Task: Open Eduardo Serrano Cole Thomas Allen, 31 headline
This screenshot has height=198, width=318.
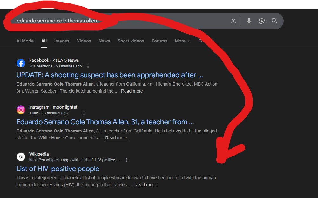Action: (105, 122)
